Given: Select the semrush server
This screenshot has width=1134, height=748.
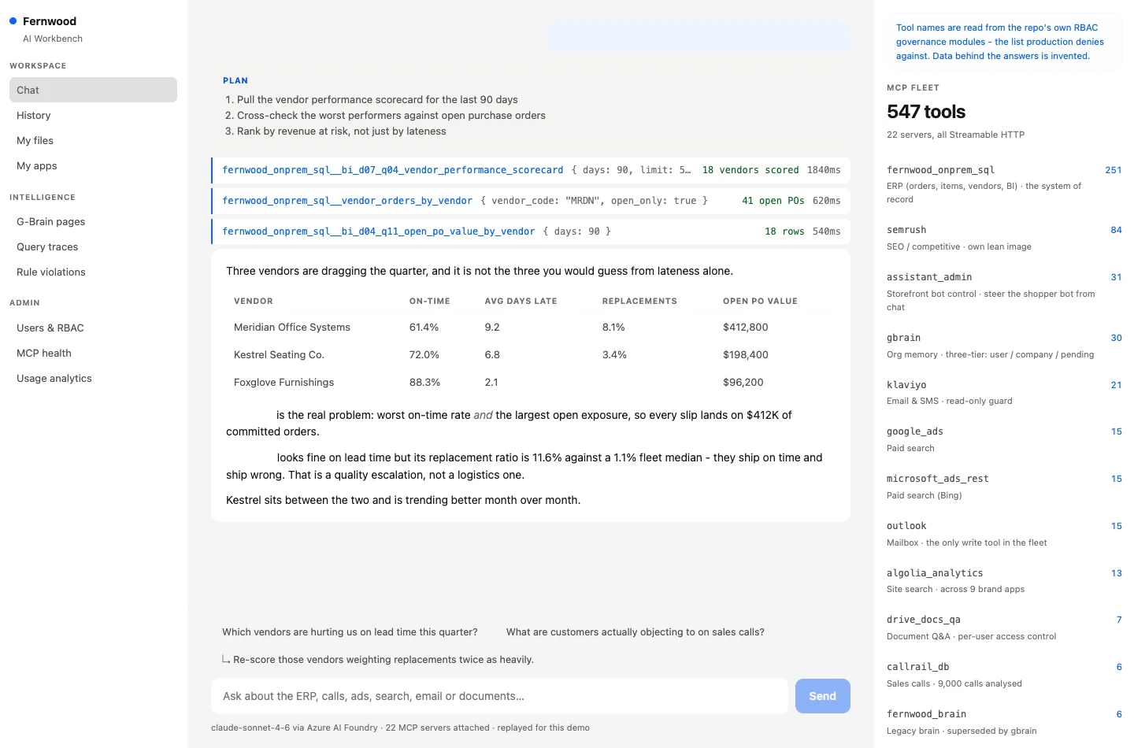Looking at the screenshot, I should tap(1004, 238).
